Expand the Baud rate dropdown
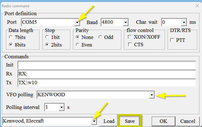The height and width of the screenshot is (127, 202). pyautogui.click(x=125, y=22)
